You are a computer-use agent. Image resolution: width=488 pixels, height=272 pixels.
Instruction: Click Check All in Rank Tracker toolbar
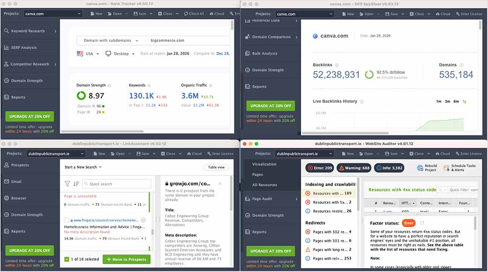[194, 14]
